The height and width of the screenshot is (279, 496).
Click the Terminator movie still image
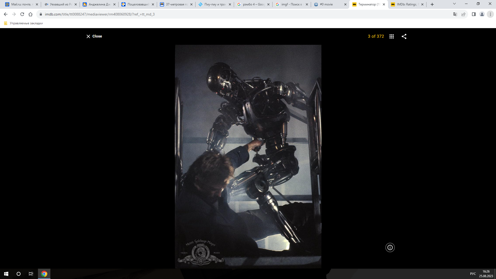pos(248,157)
